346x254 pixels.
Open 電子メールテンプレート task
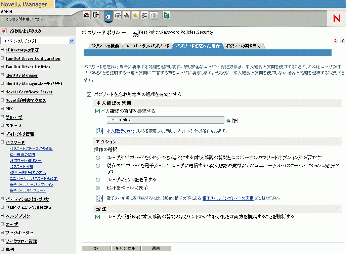pyautogui.click(x=28, y=190)
